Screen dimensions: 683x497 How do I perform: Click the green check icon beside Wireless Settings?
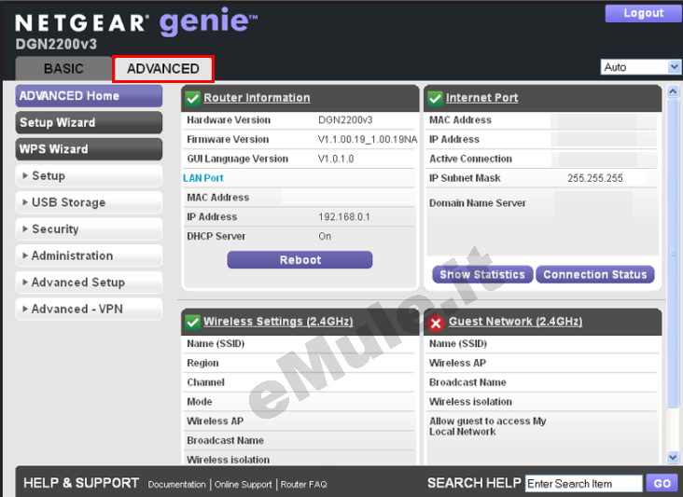point(192,322)
